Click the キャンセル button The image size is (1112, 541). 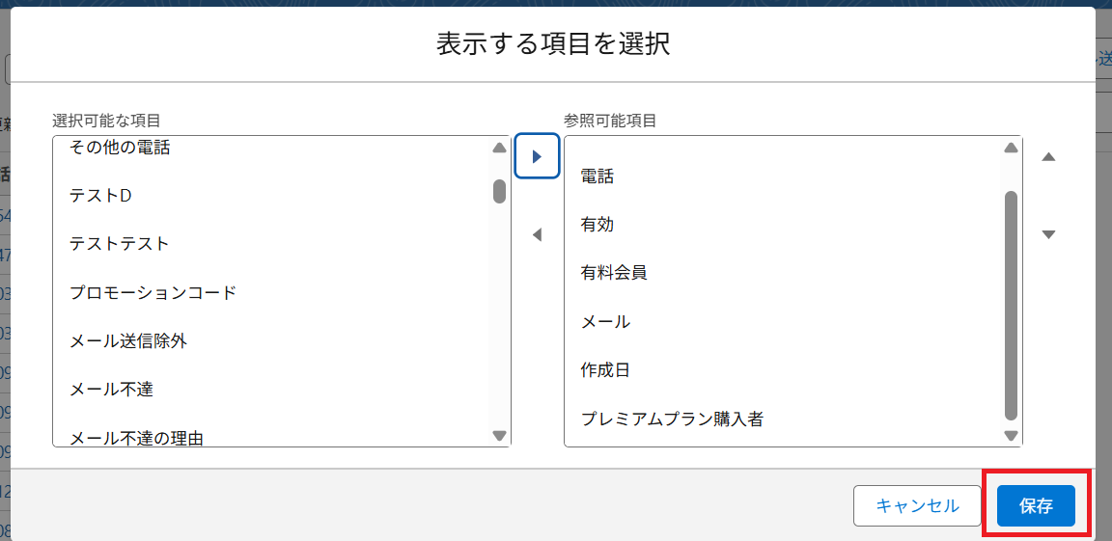(x=917, y=505)
